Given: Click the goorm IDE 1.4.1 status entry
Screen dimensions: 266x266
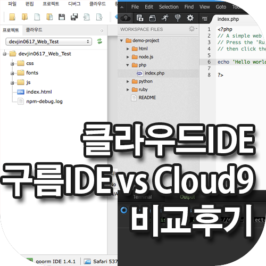Looking at the screenshot, I should 55,262.
